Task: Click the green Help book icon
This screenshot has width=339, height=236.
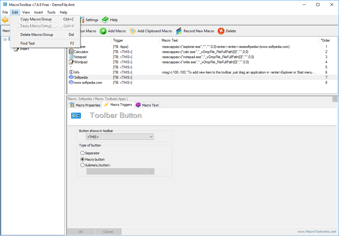Action: coord(105,20)
